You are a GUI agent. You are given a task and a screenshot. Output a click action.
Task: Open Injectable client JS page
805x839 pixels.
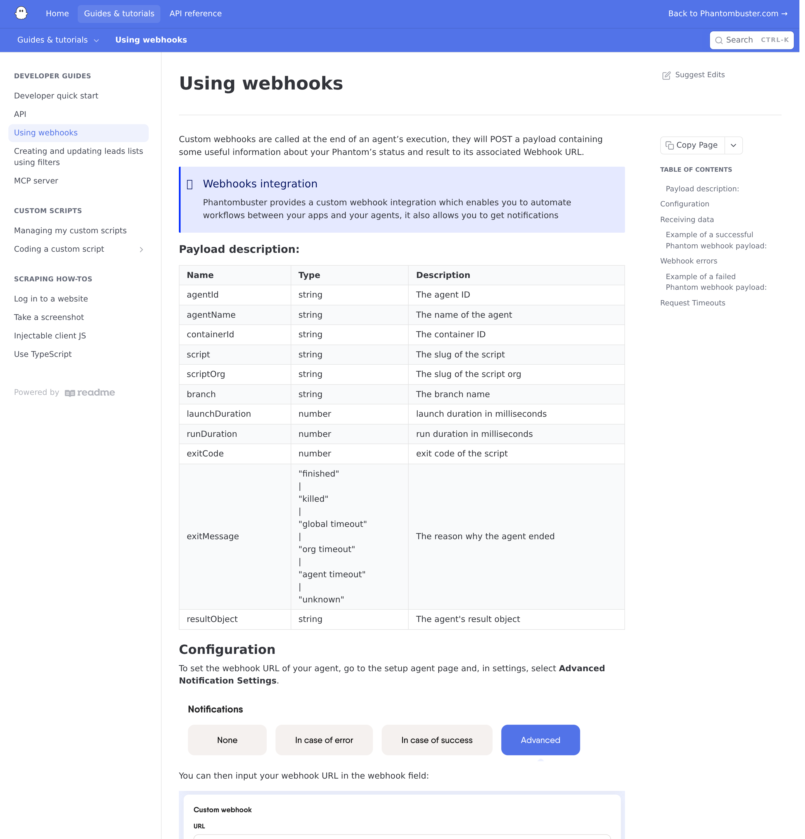(50, 336)
